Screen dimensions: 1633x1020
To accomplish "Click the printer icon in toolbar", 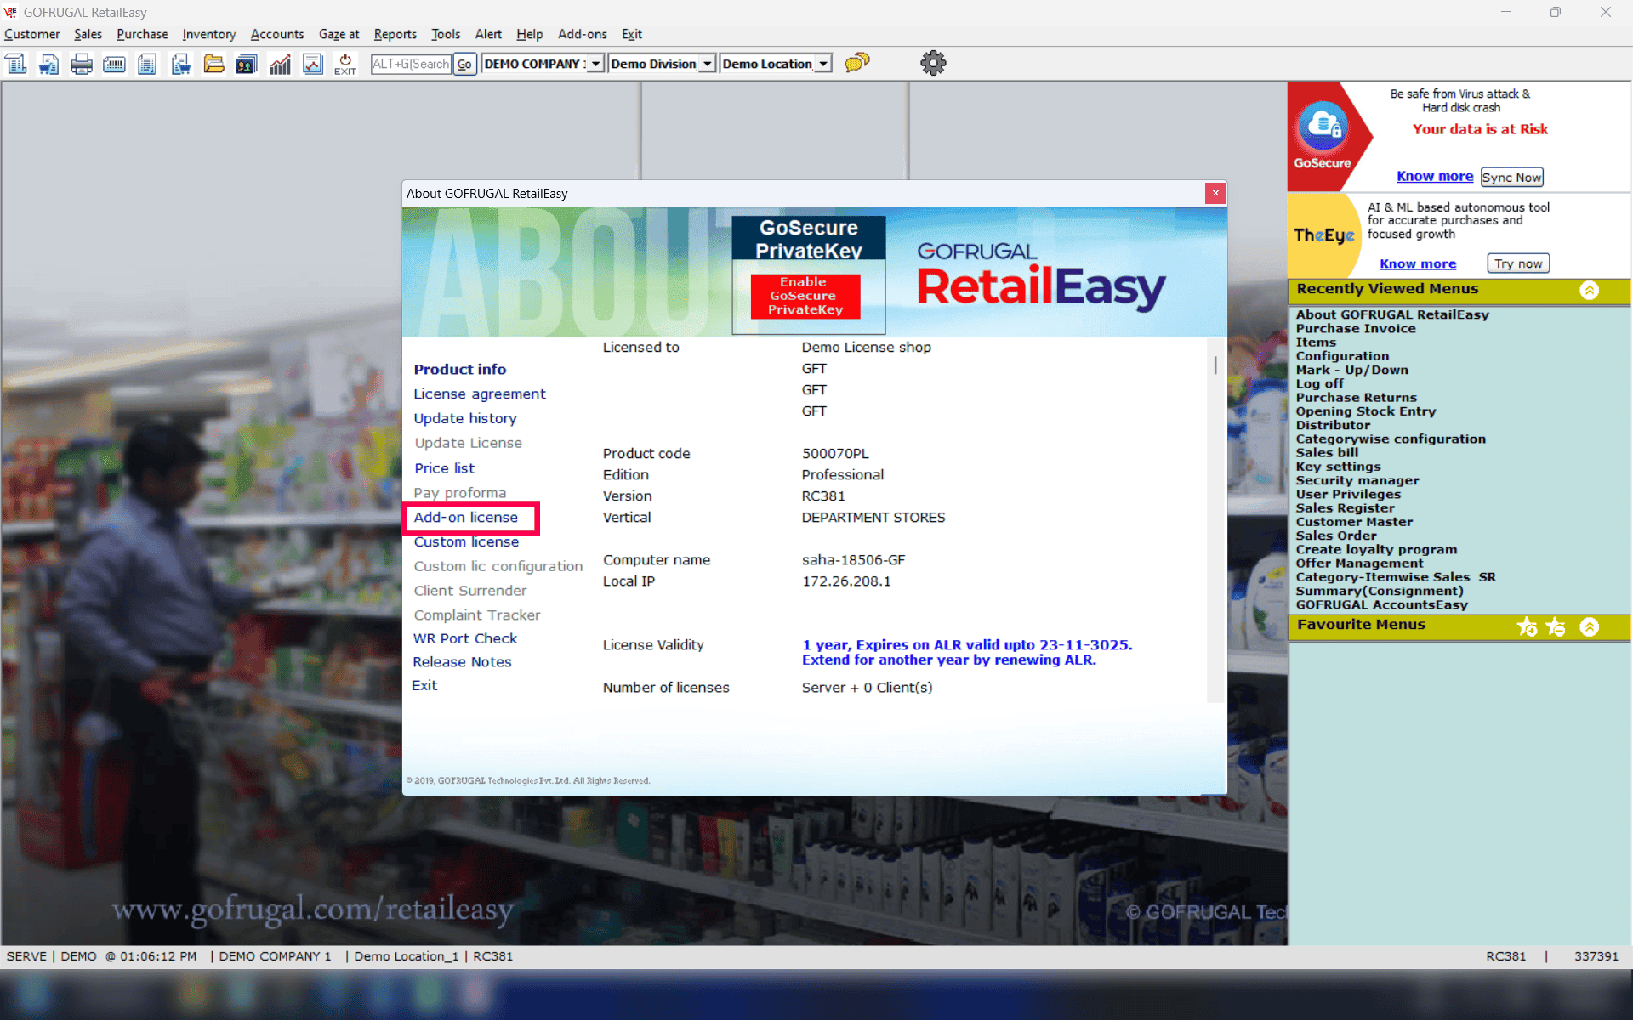I will point(82,64).
